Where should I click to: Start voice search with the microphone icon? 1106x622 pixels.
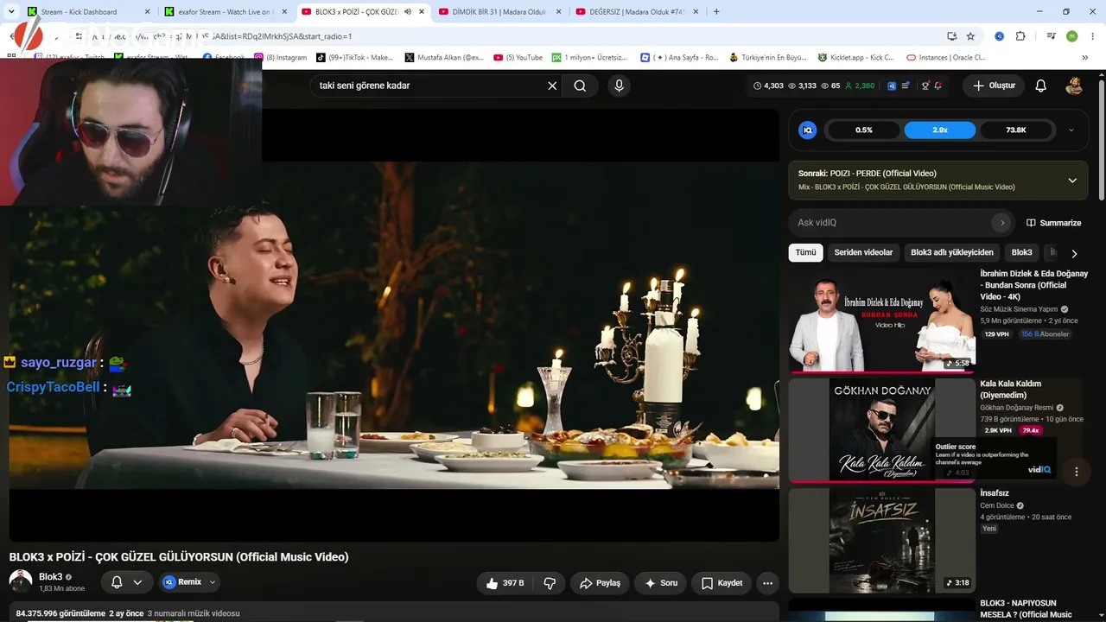619,86
